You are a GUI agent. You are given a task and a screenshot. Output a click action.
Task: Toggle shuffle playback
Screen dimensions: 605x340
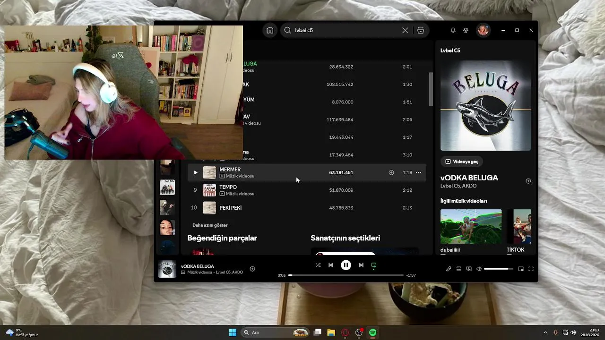(318, 265)
